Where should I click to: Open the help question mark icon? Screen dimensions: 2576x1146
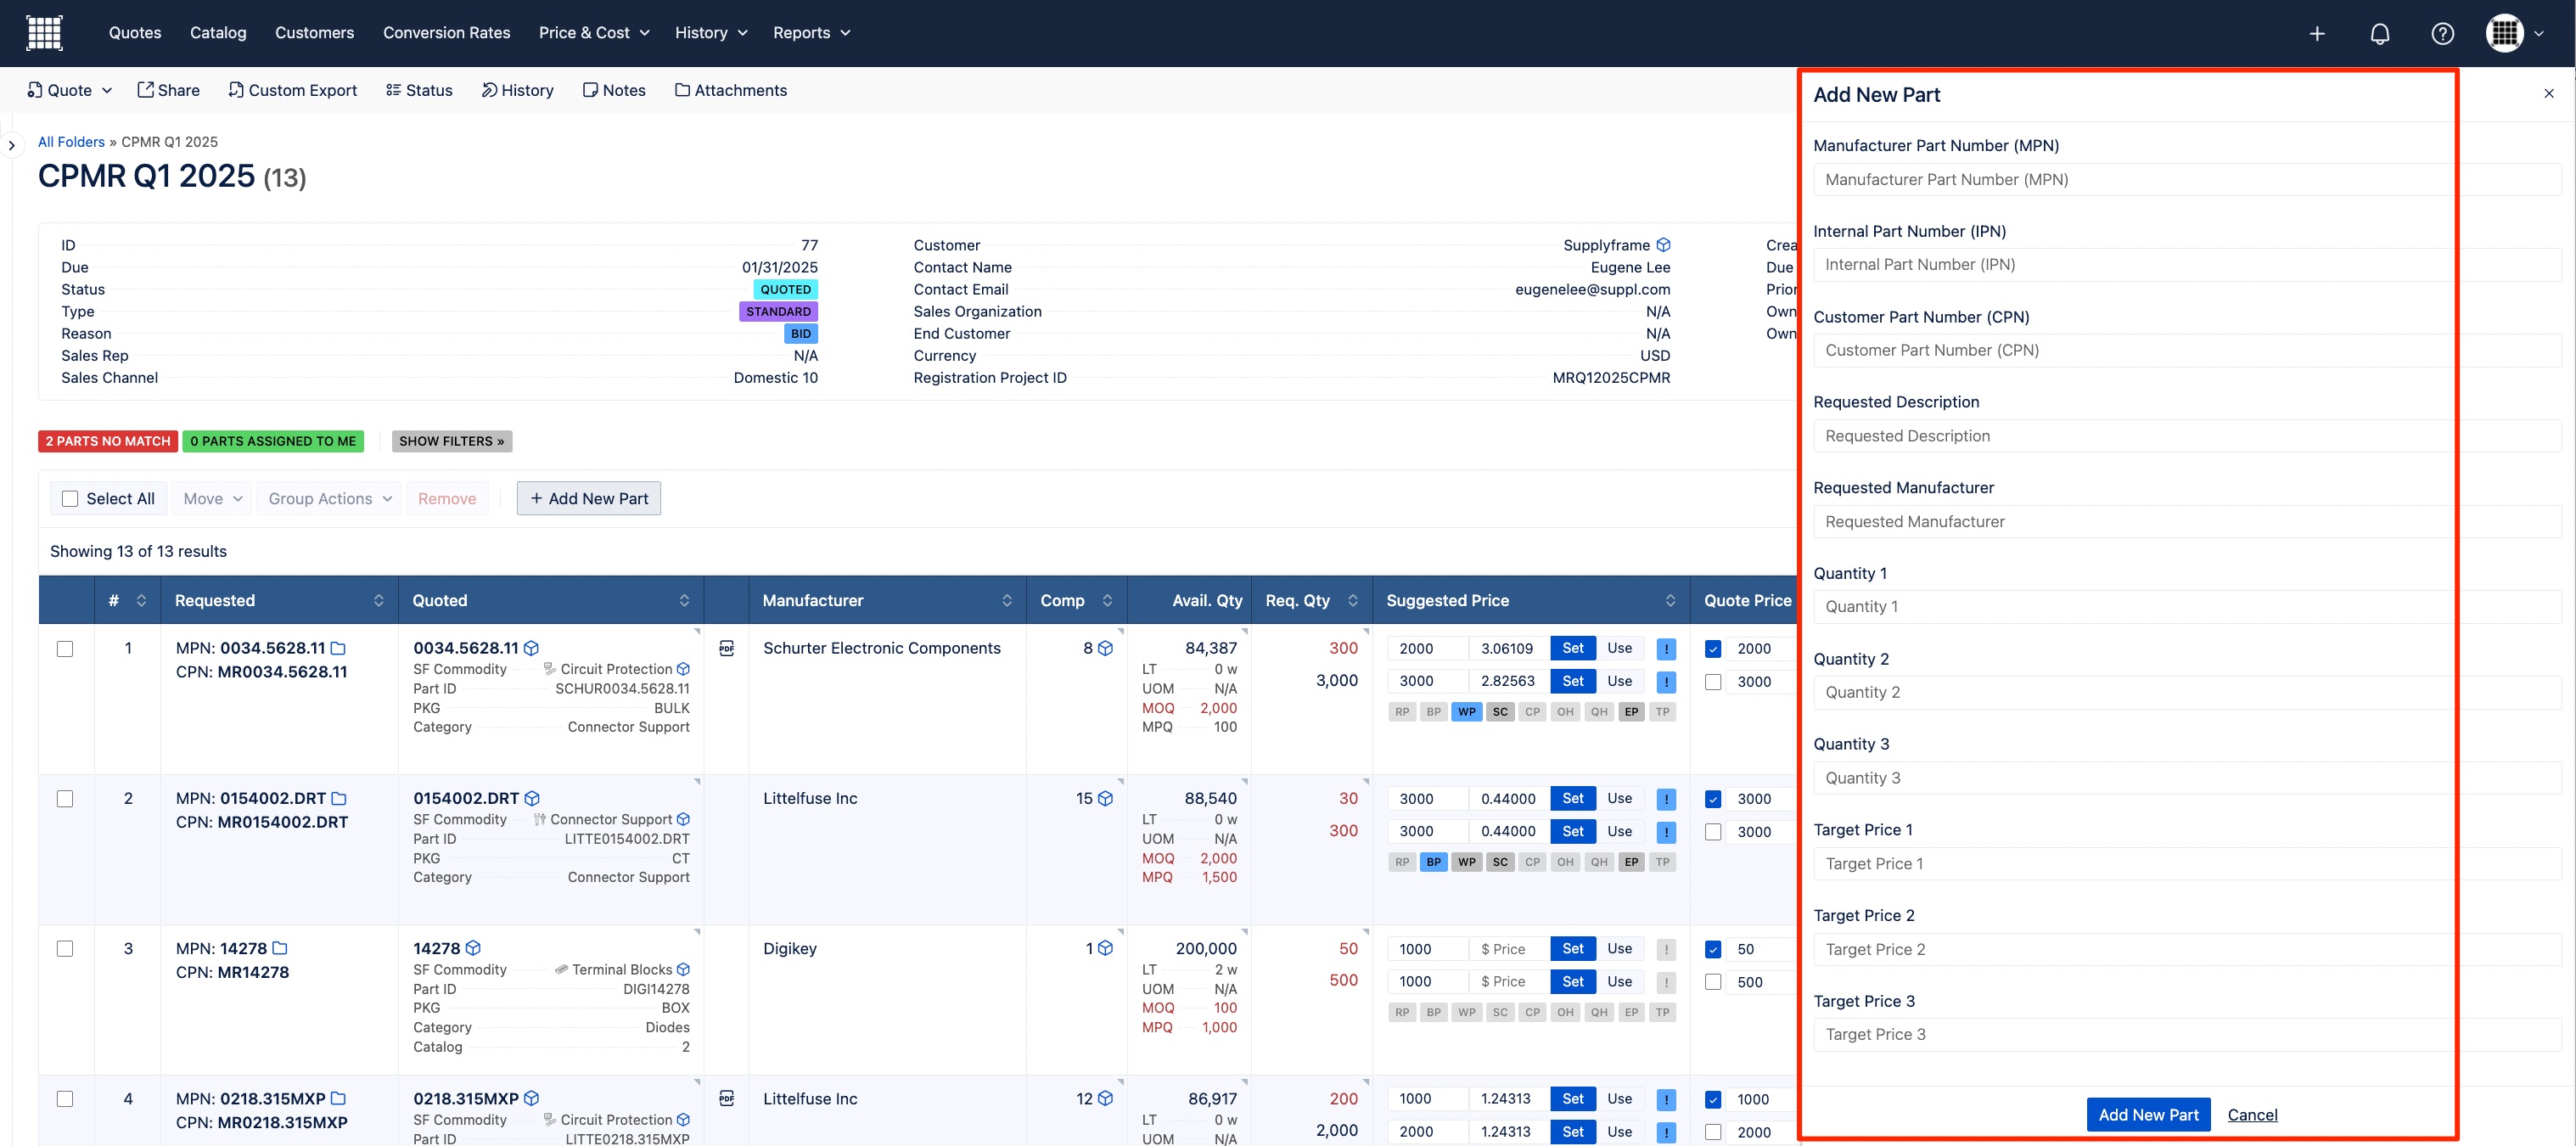click(2442, 34)
